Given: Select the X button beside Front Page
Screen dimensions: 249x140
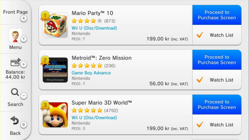Looking at the screenshot, I should point(24,18).
